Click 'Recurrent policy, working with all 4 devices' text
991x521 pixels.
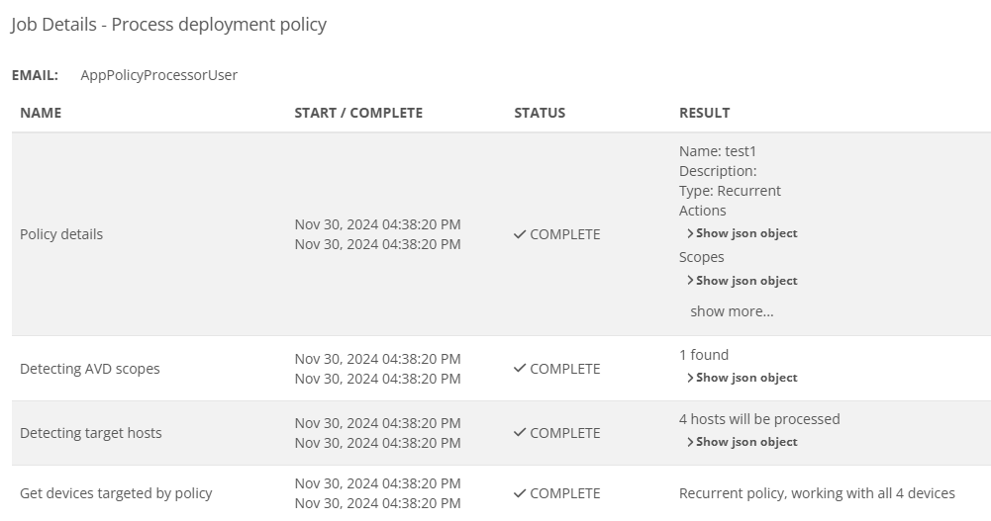point(817,493)
